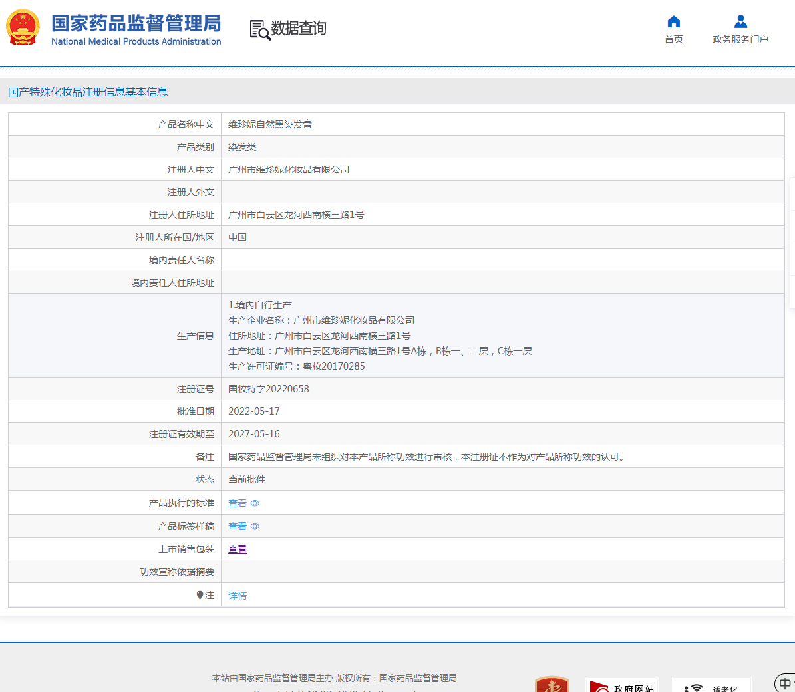Click the red 党政机关 shield badge

(552, 685)
